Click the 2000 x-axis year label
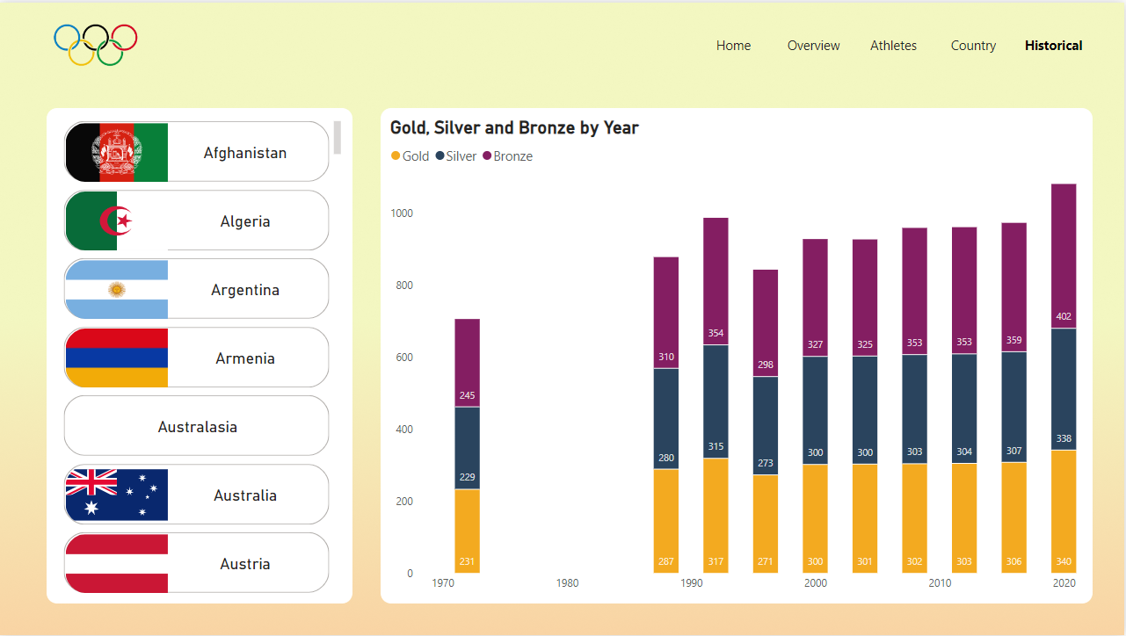 click(x=816, y=583)
